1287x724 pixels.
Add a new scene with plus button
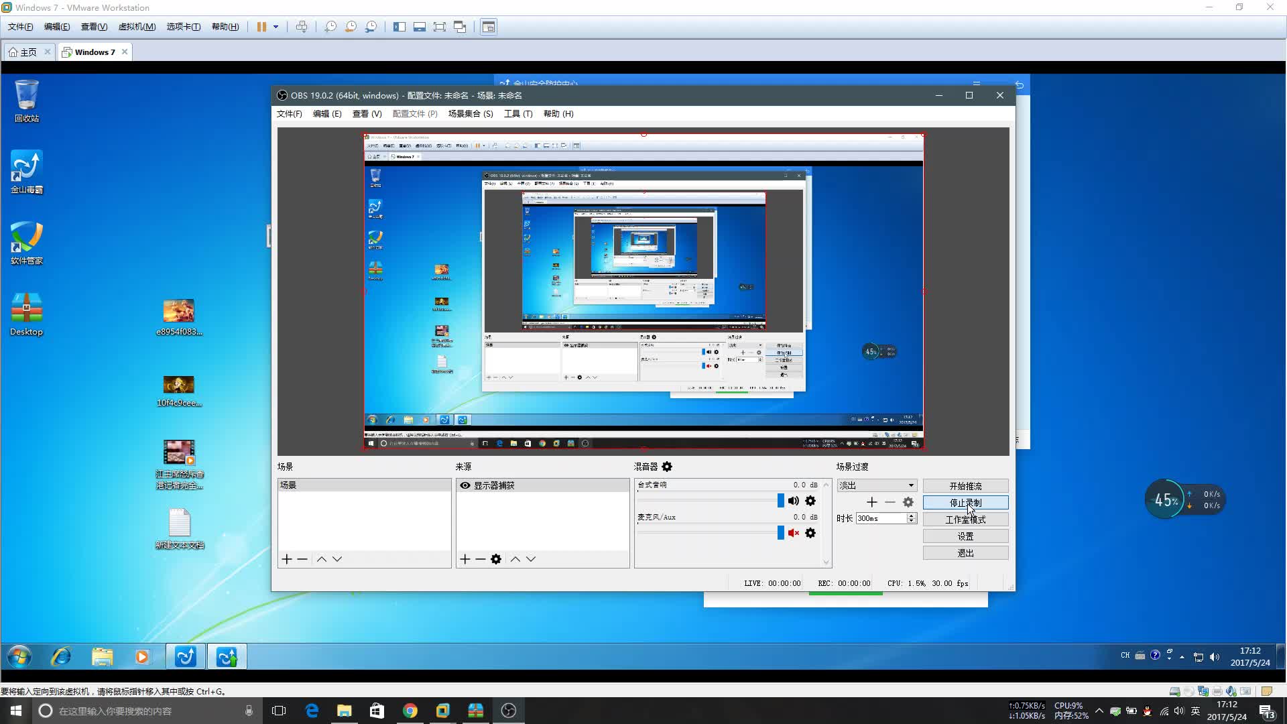pyautogui.click(x=287, y=559)
